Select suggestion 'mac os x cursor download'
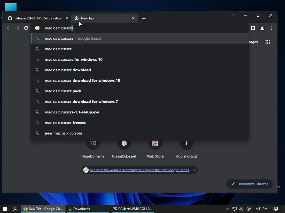The height and width of the screenshot is (213, 285). (x=140, y=70)
